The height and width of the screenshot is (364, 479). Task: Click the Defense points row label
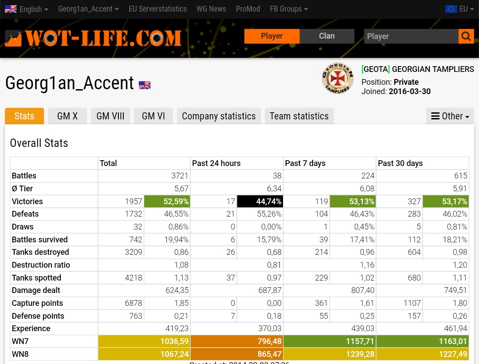click(x=38, y=316)
